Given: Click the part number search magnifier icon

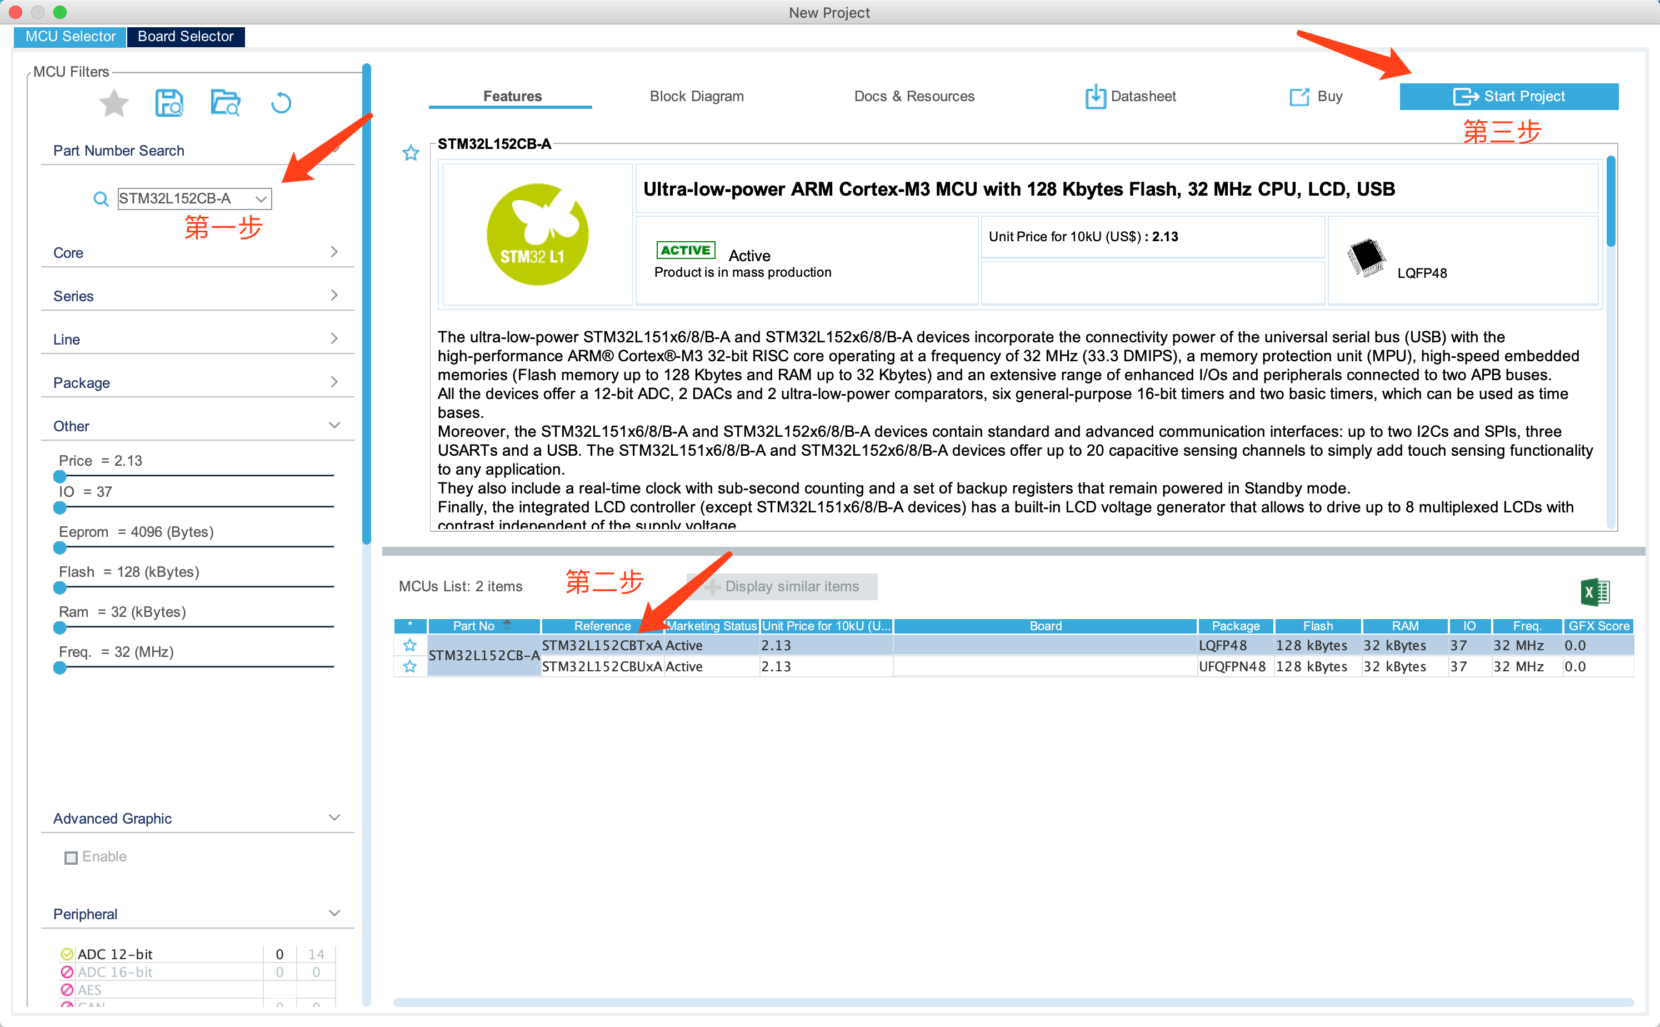Looking at the screenshot, I should pos(101,199).
